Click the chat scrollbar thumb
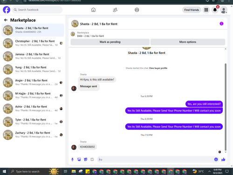 click(x=226, y=107)
